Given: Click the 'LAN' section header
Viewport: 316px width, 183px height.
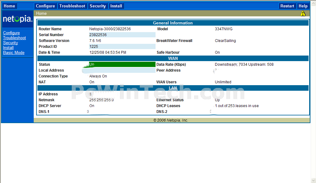Looking at the screenshot, I should tap(173, 88).
